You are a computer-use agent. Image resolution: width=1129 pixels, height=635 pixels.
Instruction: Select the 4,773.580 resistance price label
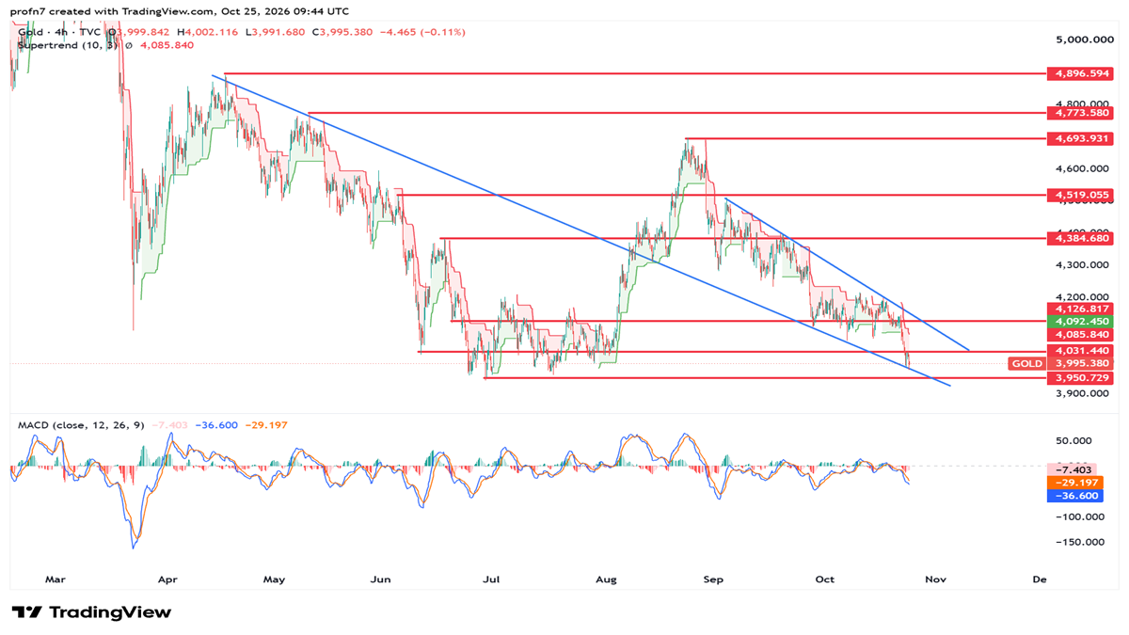click(1079, 113)
